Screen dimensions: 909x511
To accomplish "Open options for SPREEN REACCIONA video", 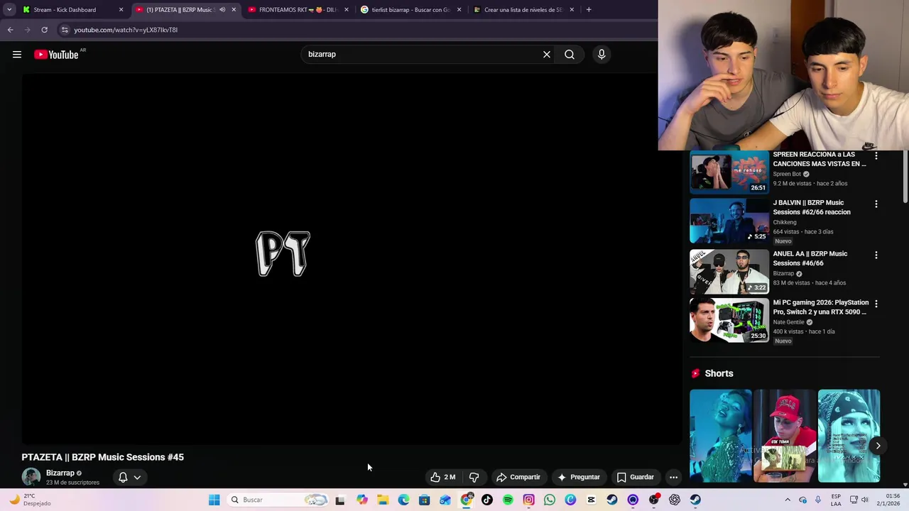I will coord(876,155).
